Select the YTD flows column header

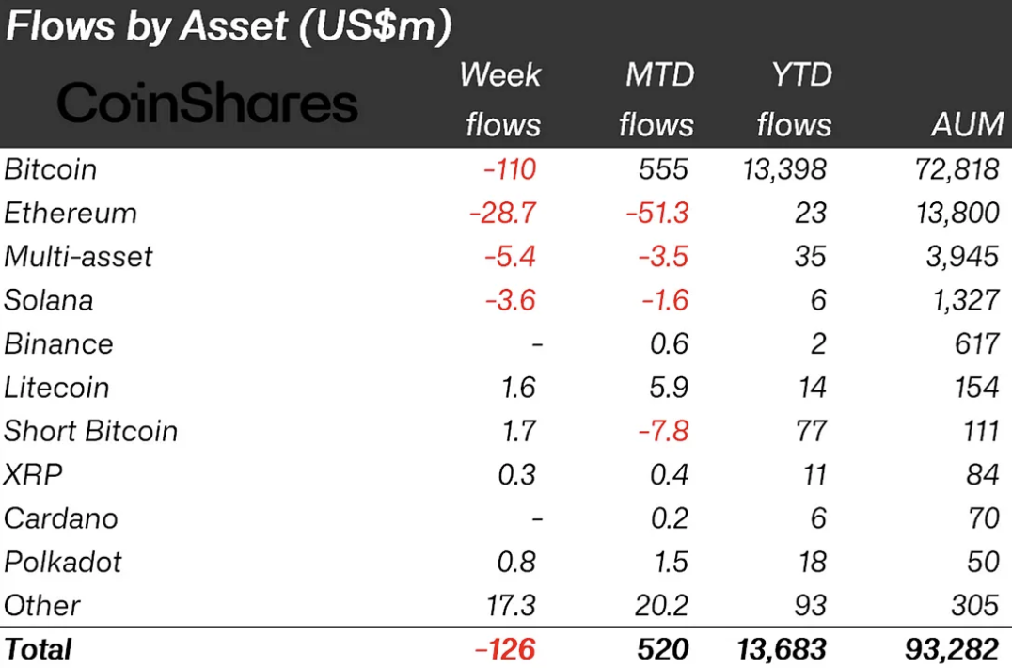coord(794,100)
